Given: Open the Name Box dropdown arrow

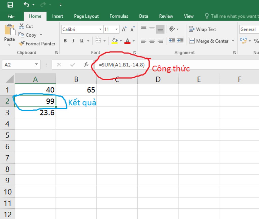Looking at the screenshot, I should coord(36,64).
